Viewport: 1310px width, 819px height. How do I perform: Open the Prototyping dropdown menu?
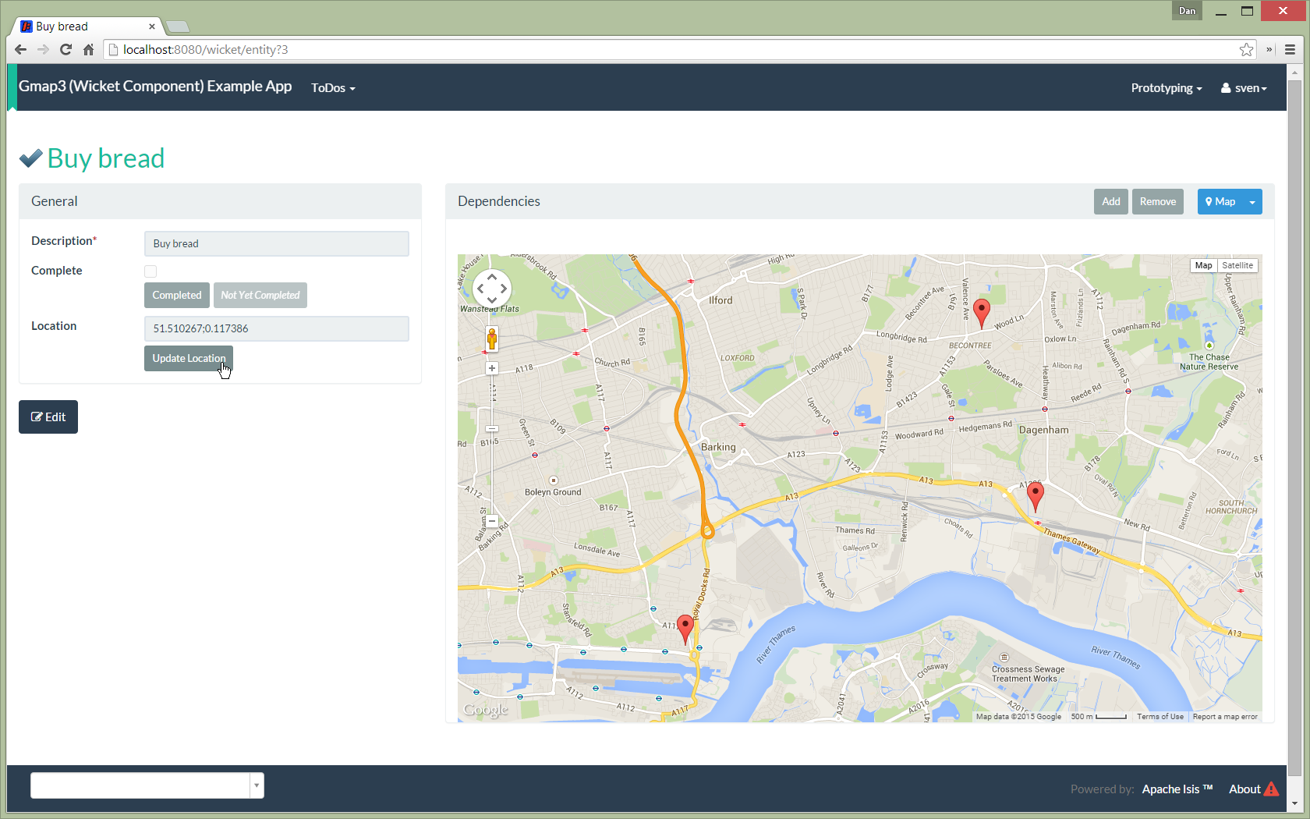pyautogui.click(x=1167, y=88)
